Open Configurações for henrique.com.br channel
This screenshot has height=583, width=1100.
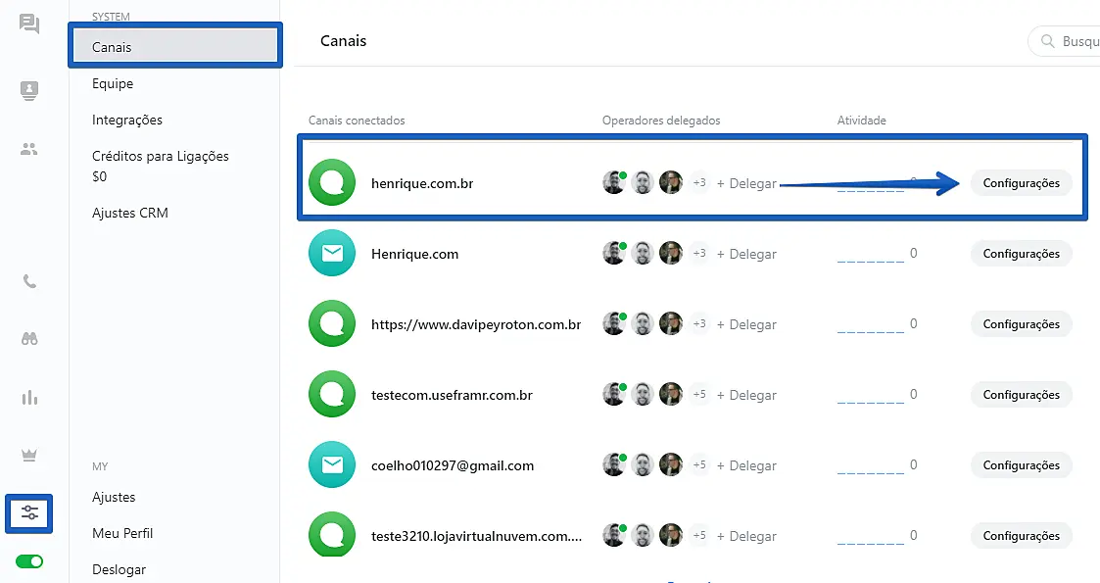point(1021,183)
